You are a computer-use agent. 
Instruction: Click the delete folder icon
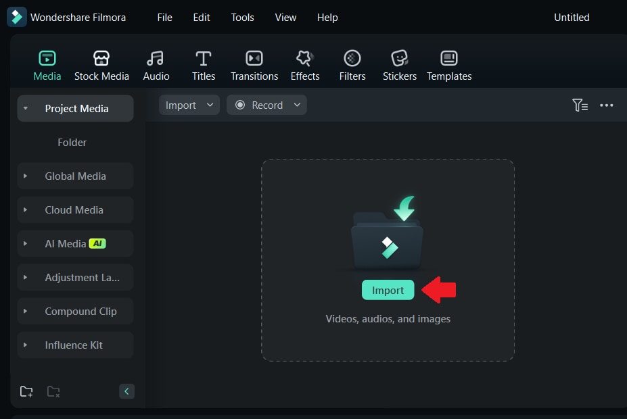[53, 391]
